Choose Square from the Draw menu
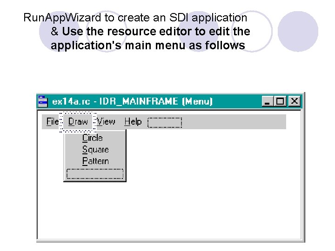This screenshot has height=251, width=335. [x=95, y=150]
